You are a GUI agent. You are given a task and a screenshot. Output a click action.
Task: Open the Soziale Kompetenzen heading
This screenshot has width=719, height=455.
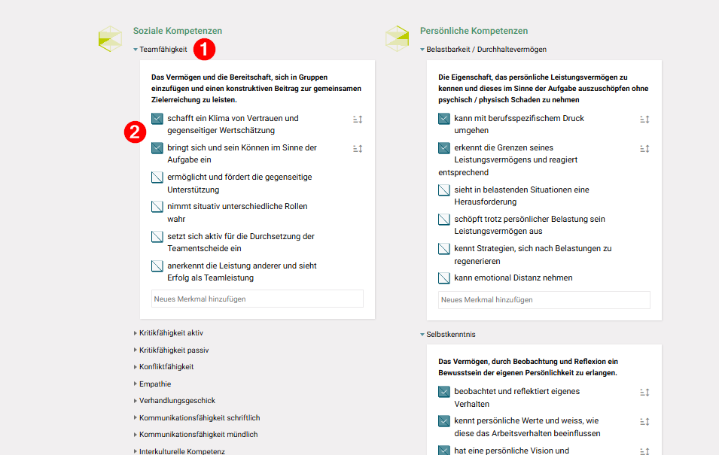tap(178, 31)
